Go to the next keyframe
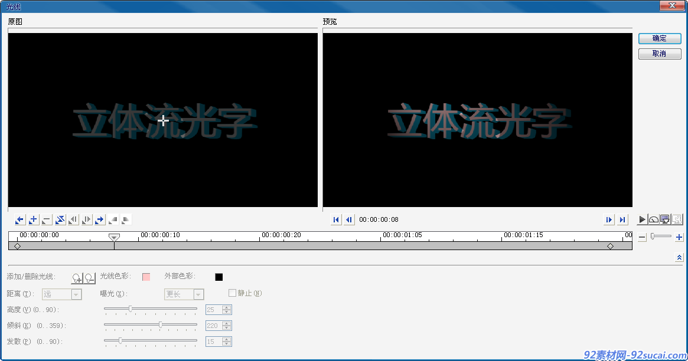 point(100,220)
